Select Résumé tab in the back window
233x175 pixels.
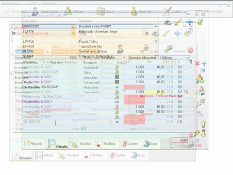tap(22, 157)
